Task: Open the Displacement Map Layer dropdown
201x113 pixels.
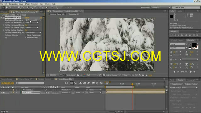Action: tap(33, 20)
